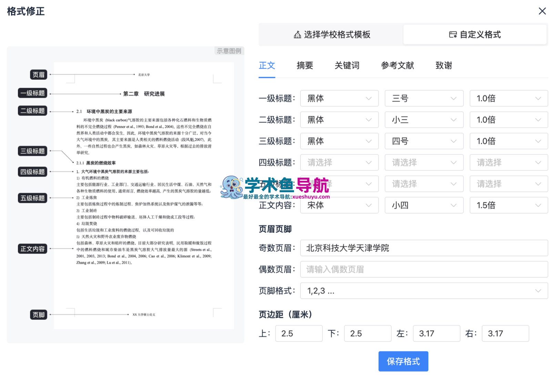
Task: Focus the 偶数页眉 input box
Action: [x=424, y=270]
